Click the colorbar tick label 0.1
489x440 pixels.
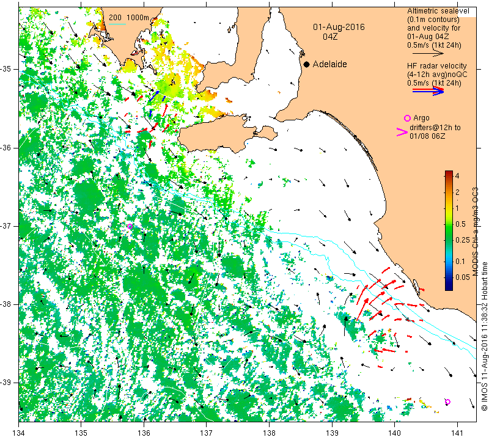pos(460,262)
